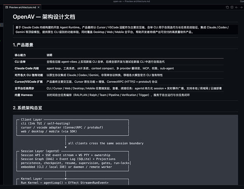Click the line 'cli (Ink TUI / self-hosting)'

[x=45, y=124]
